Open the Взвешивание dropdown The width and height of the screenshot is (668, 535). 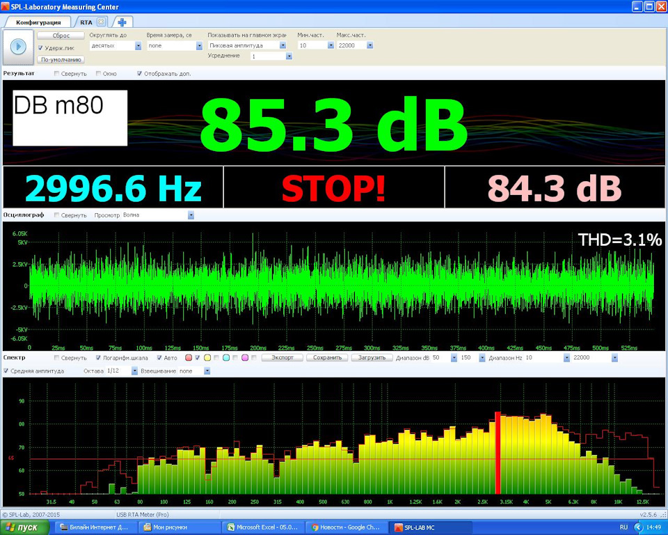point(207,371)
